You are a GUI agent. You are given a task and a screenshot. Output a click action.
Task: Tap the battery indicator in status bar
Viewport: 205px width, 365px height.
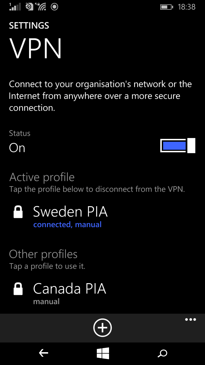167,7
